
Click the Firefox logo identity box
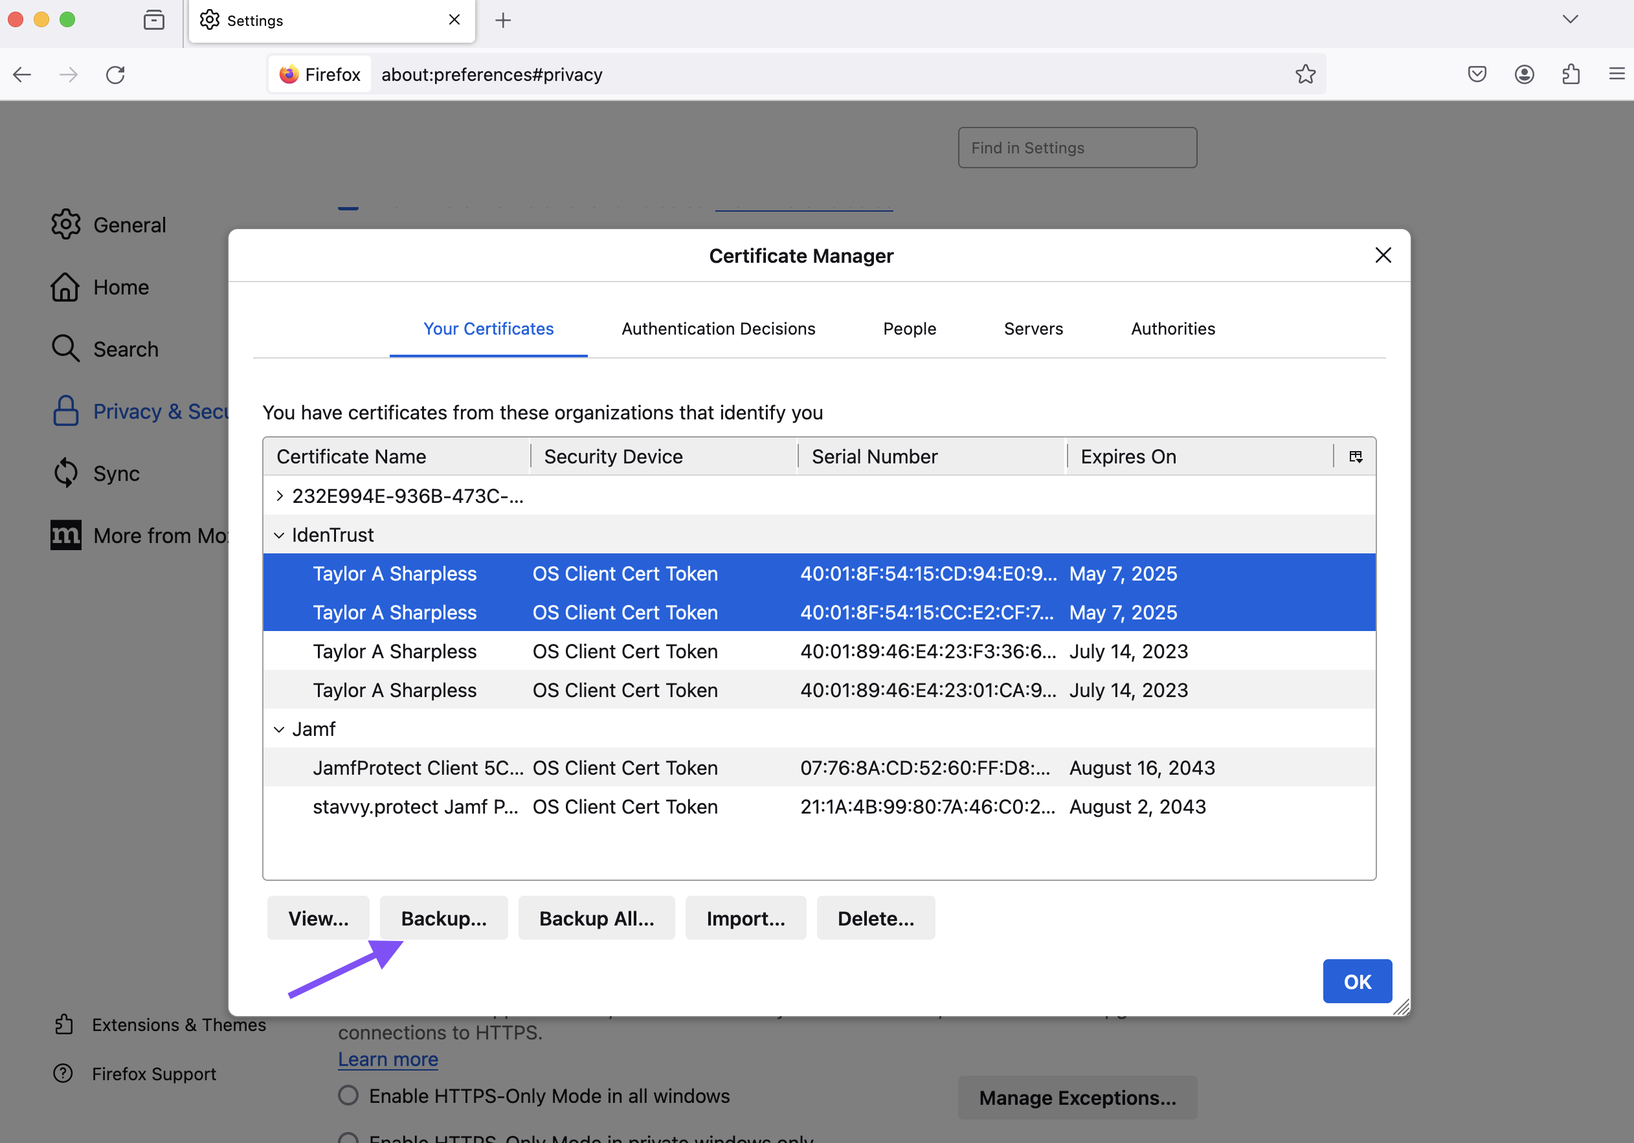pos(320,74)
